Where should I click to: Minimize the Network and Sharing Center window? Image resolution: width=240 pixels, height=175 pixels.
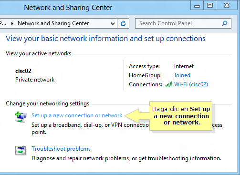197,6
